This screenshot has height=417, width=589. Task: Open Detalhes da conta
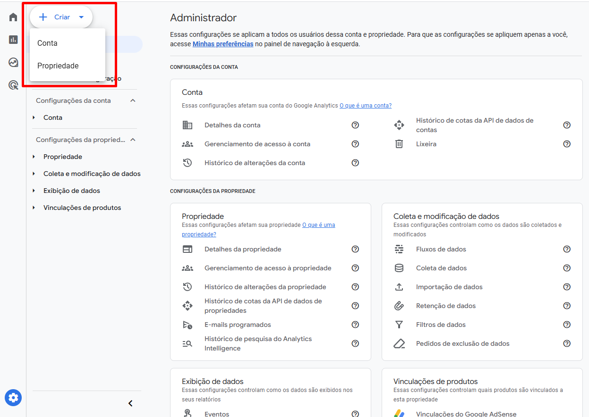(x=232, y=125)
